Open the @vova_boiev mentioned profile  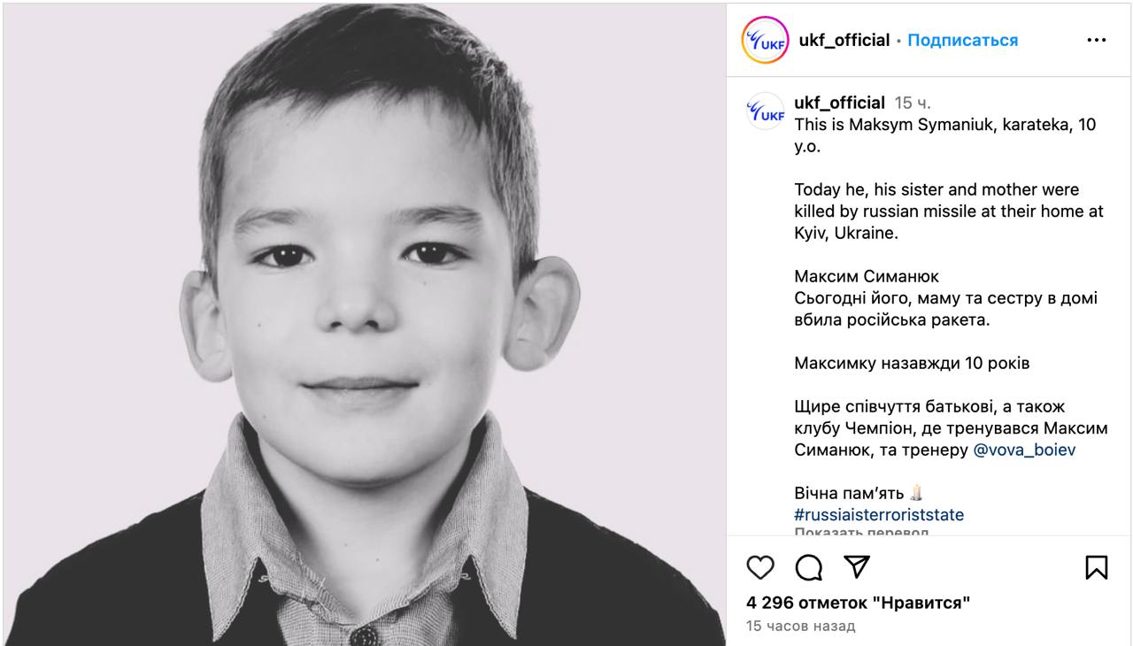pos(1024,450)
